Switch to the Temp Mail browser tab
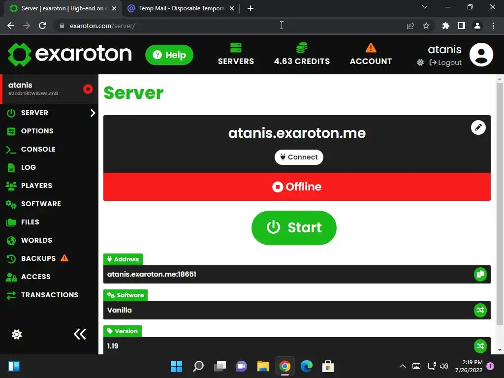 coord(181,8)
